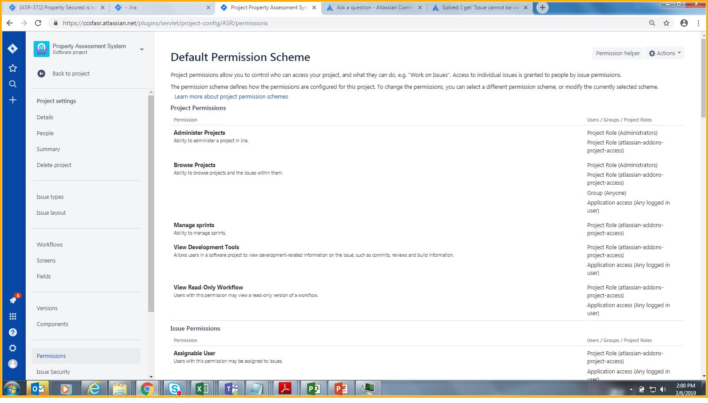The width and height of the screenshot is (708, 403).
Task: Click the create plus icon in sidebar
Action: [x=13, y=100]
